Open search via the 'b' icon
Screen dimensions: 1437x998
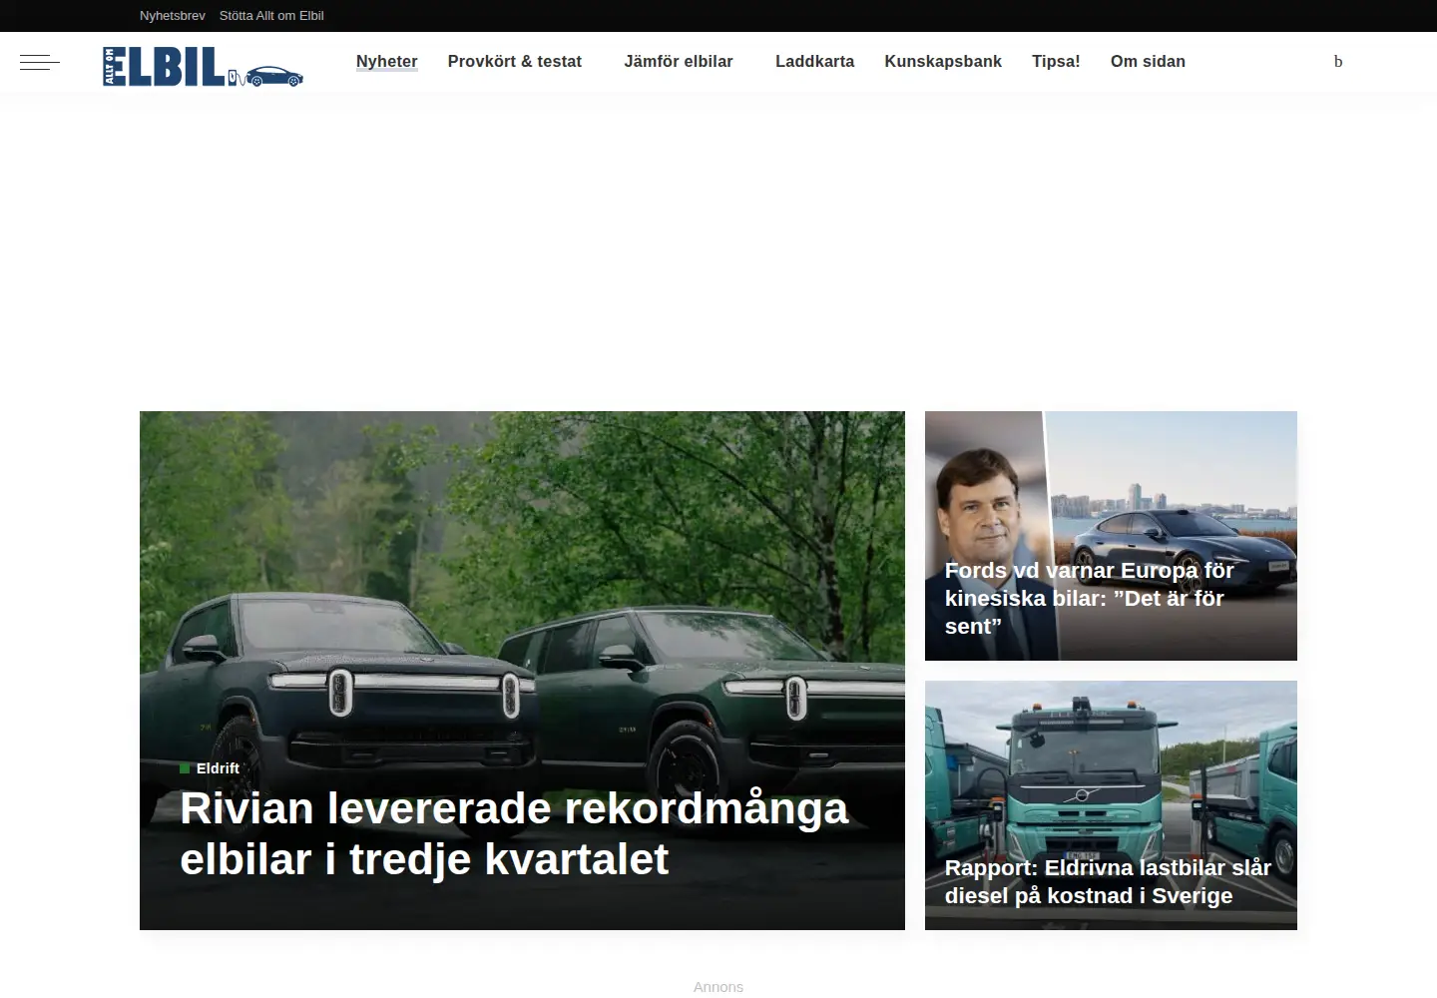coord(1338,62)
